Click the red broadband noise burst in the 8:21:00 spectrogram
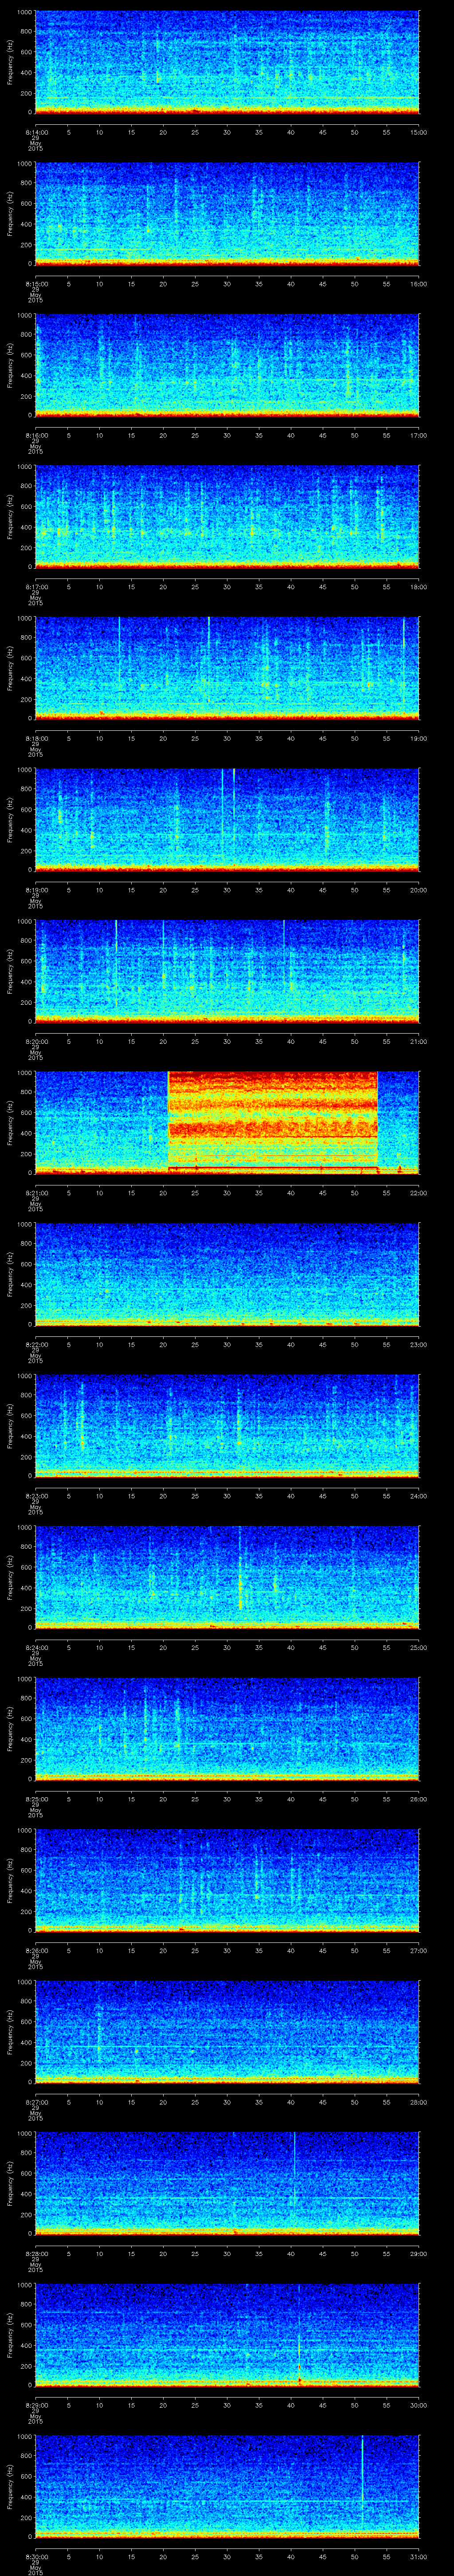This screenshot has width=454, height=2576. click(x=272, y=1122)
